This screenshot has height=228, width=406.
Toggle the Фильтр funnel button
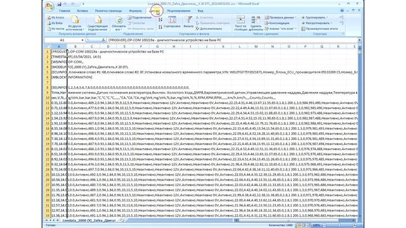[x=188, y=22]
